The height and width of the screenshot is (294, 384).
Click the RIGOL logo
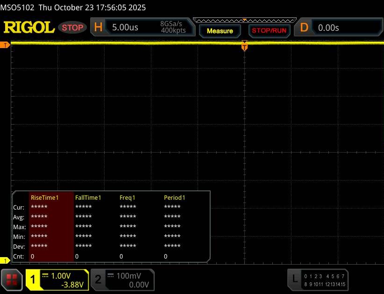point(29,28)
